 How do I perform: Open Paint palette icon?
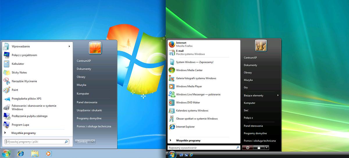click(6, 90)
